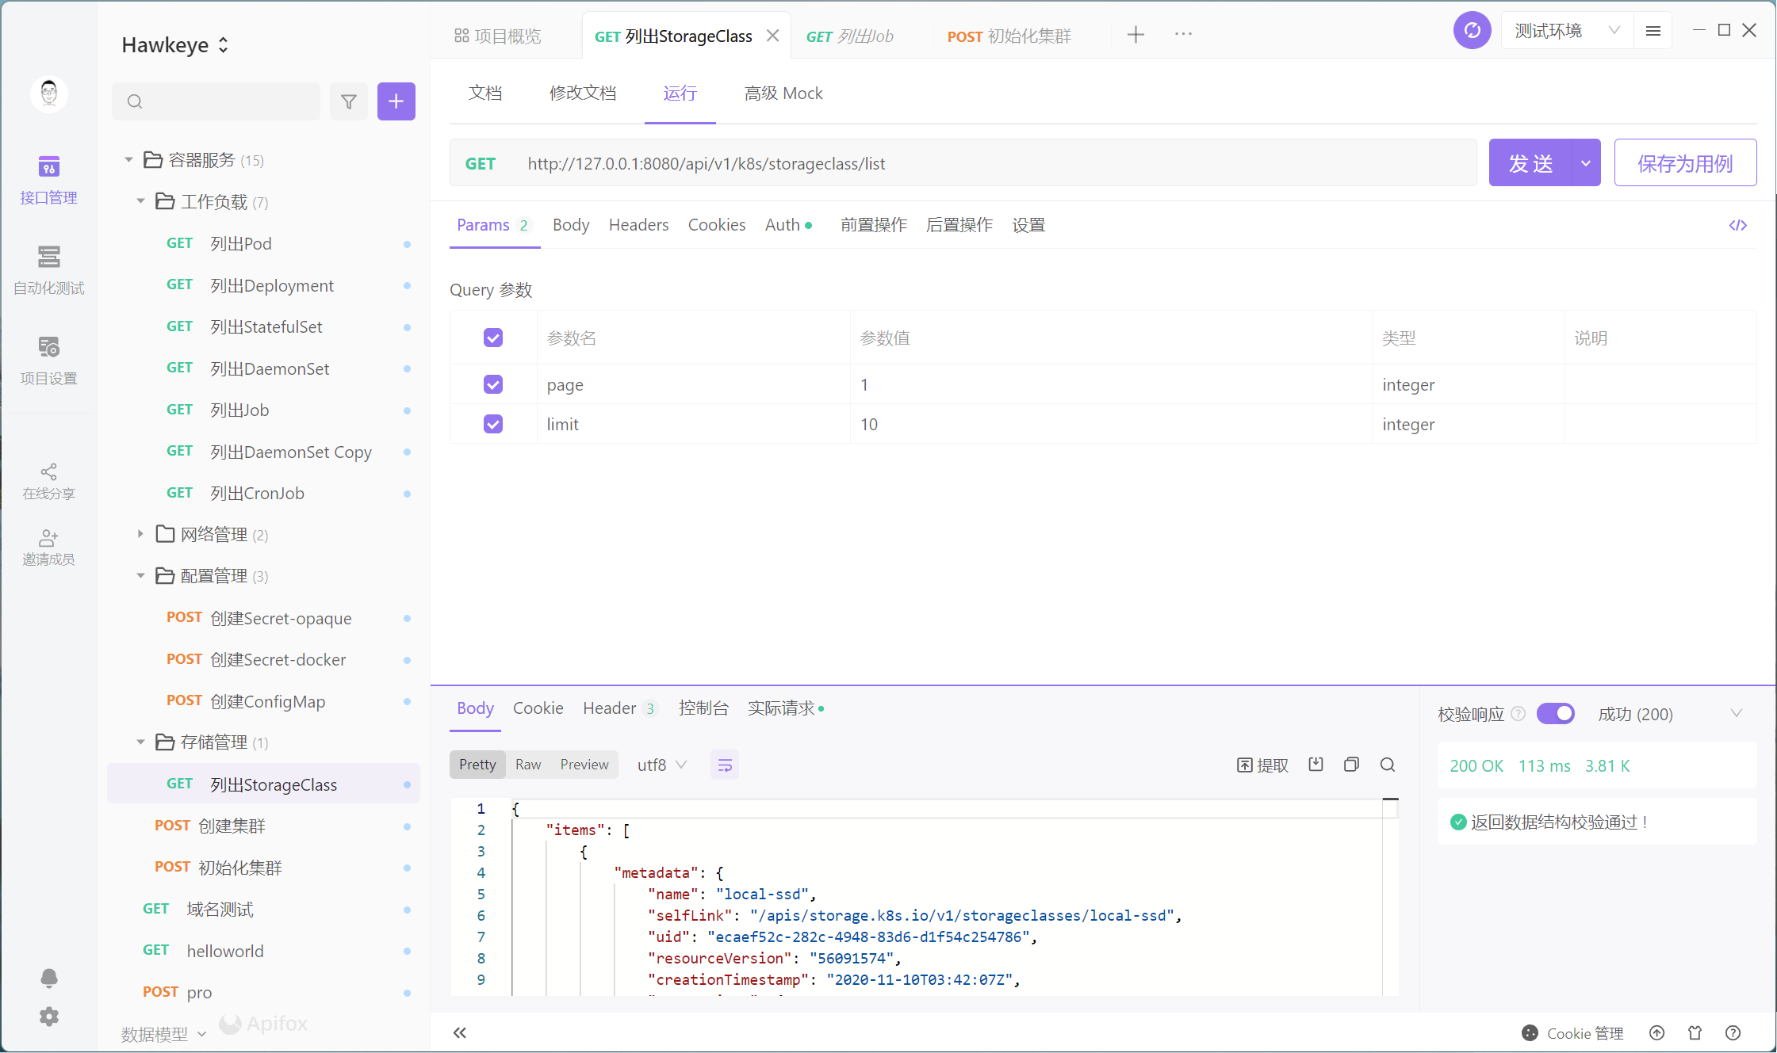
Task: Open the 测试环境 environment dropdown
Action: (x=1567, y=31)
